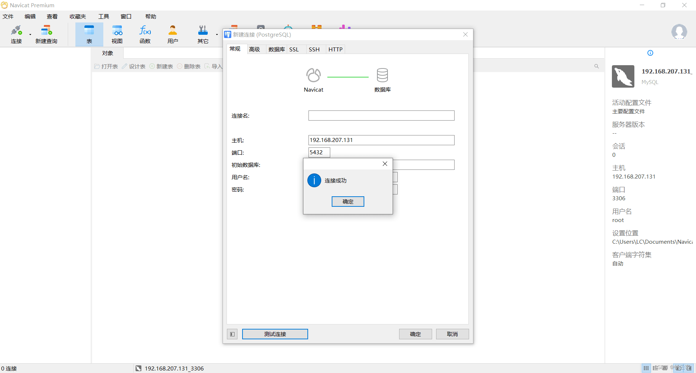
Task: Click the '0 连接' status bar text
Action: (x=9, y=368)
